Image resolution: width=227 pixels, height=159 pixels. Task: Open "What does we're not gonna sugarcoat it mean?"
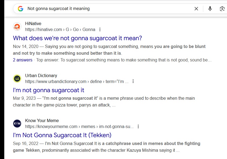[x=77, y=38]
